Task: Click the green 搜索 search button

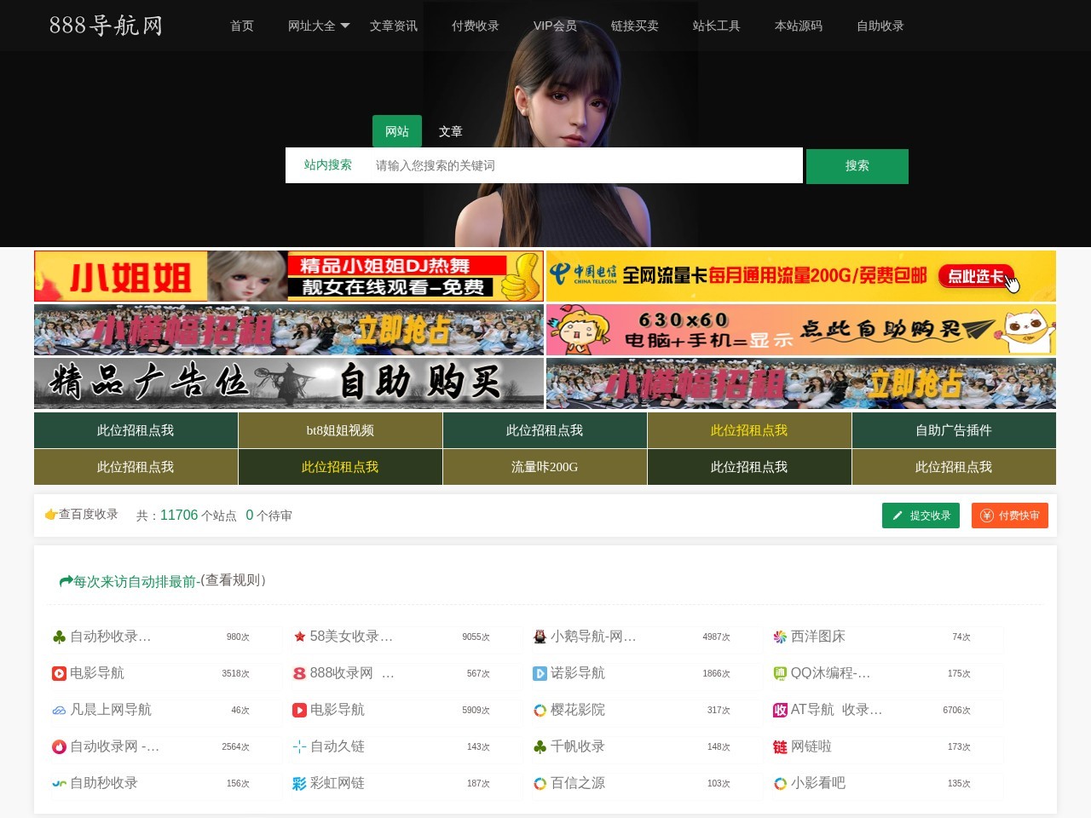Action: (857, 166)
